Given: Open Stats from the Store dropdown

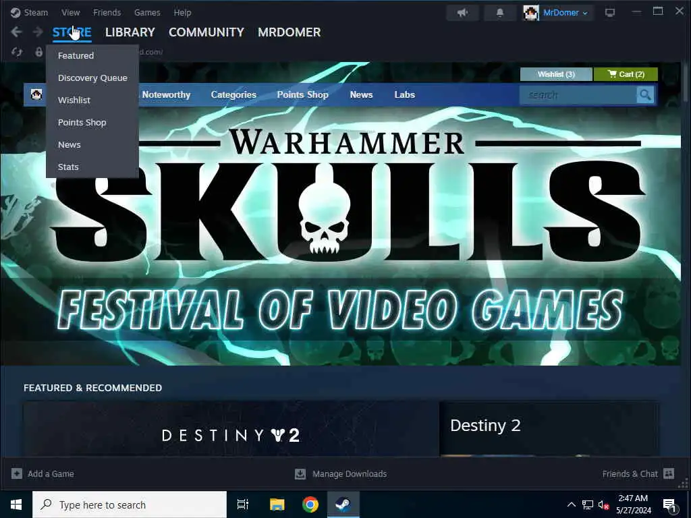Looking at the screenshot, I should [92, 167].
